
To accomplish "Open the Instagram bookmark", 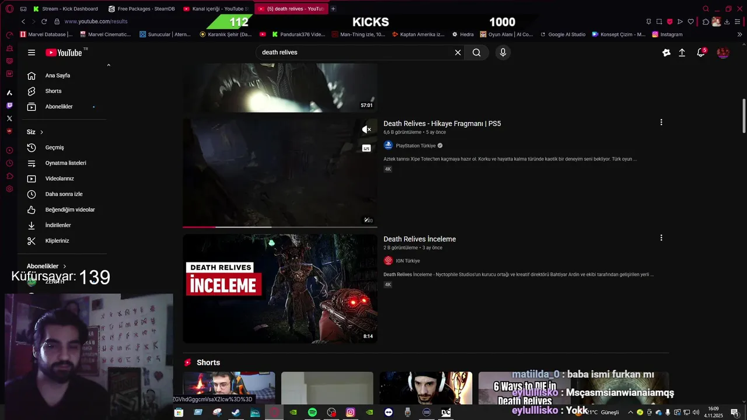I will click(x=668, y=34).
